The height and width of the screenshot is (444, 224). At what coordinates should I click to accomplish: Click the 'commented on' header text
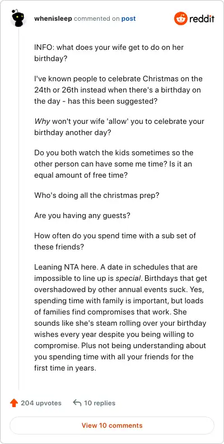point(96,18)
